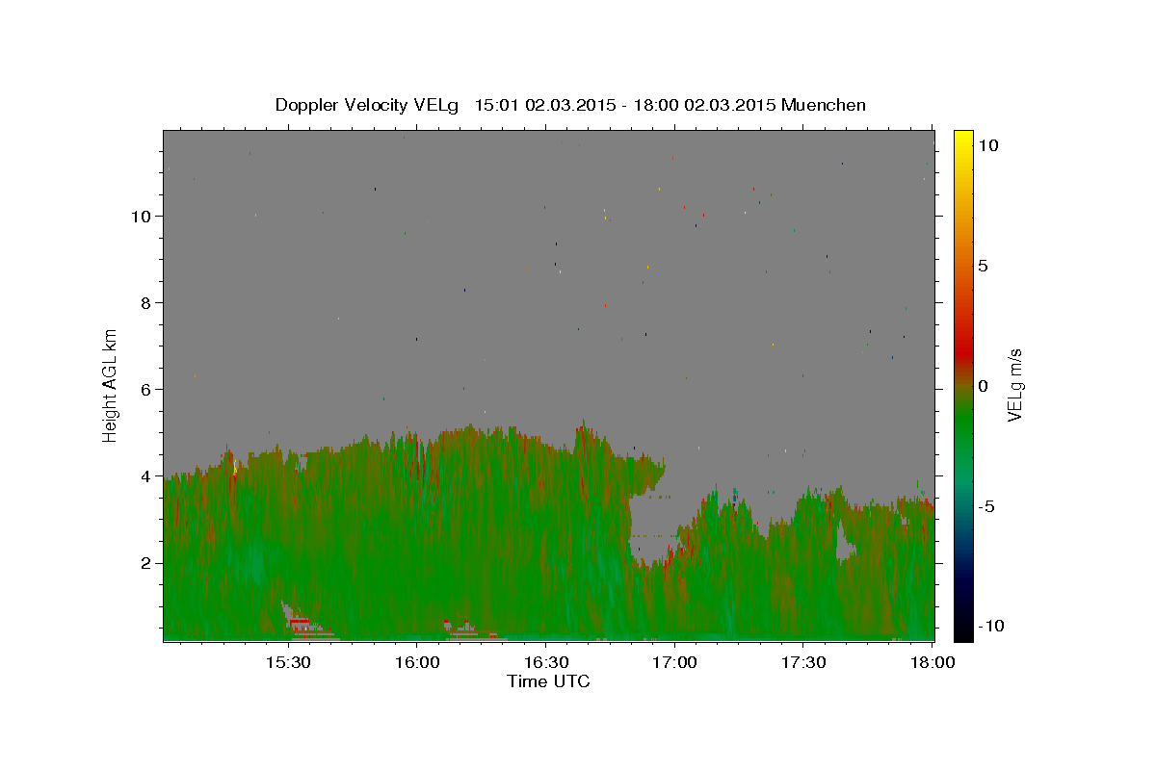Click the '15:30' time tick label
Screen dimensions: 1156x770
click(287, 662)
